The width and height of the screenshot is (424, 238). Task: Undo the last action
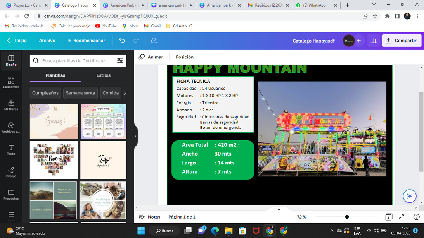tap(122, 41)
